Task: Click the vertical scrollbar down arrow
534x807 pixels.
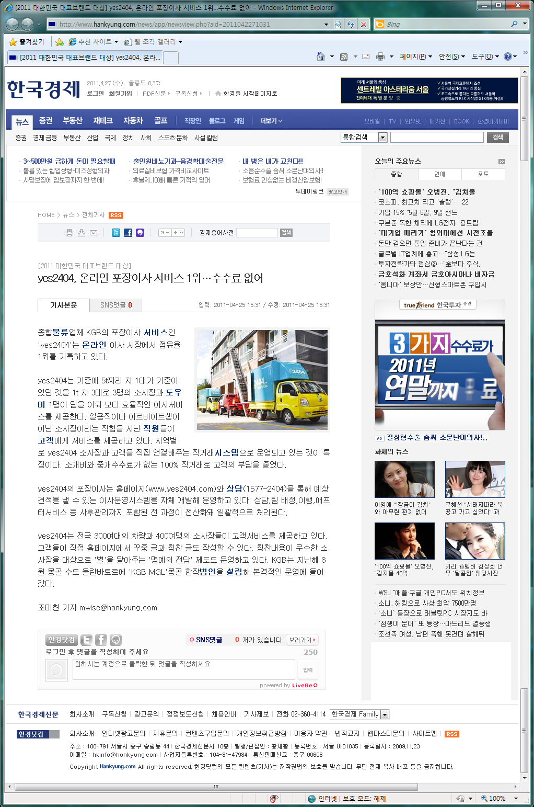Action: click(525, 777)
